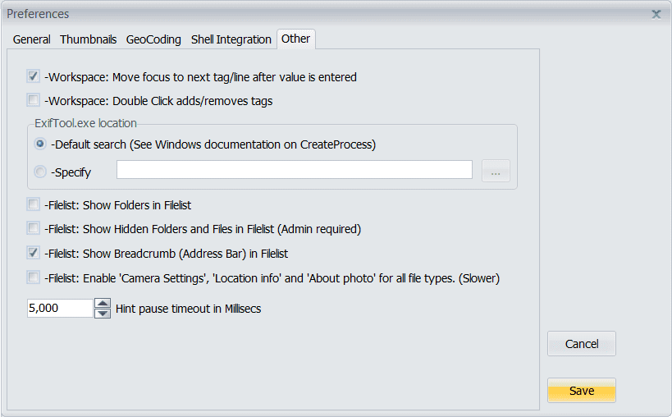
Task: Click the browse ellipsis button
Action: pos(496,172)
